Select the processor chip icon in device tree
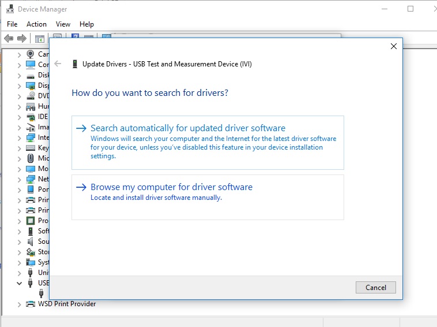Screen dimensions: 437x327 (x=31, y=221)
